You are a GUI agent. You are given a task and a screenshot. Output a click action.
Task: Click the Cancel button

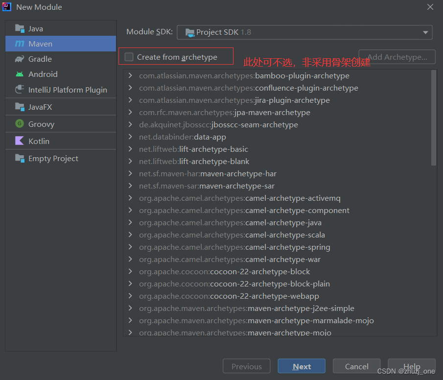(356, 366)
